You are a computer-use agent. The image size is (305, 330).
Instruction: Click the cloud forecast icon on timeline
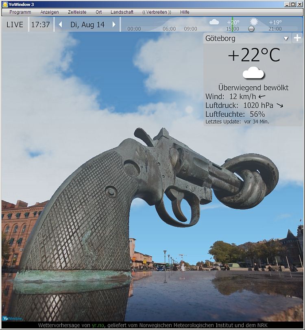coord(214,22)
